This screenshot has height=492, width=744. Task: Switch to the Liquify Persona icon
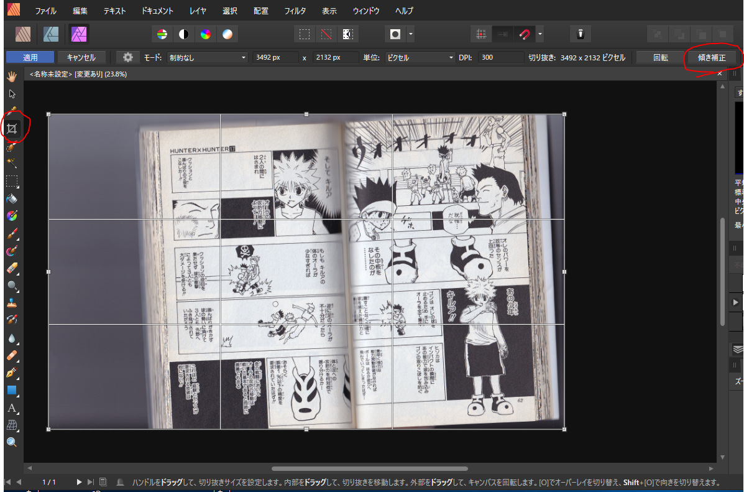click(51, 34)
